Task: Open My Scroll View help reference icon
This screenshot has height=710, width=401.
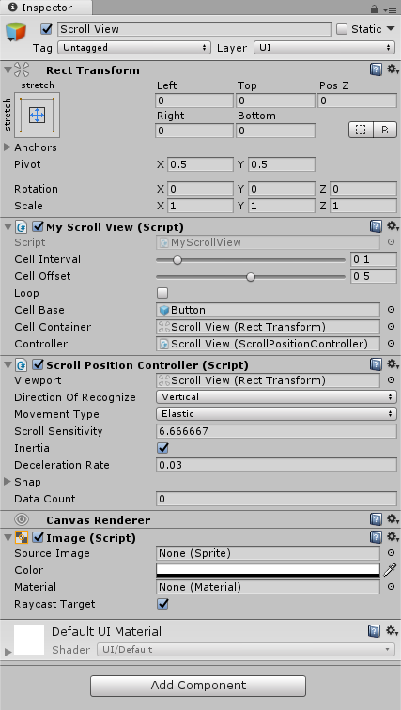Action: 376,226
